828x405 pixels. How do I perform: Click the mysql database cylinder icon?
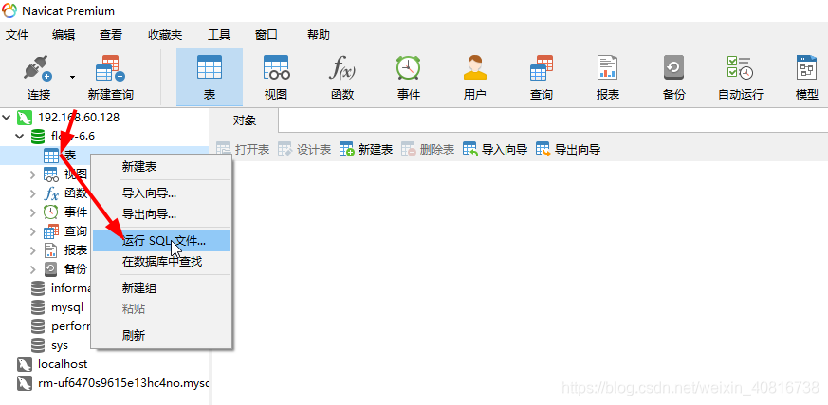point(38,307)
